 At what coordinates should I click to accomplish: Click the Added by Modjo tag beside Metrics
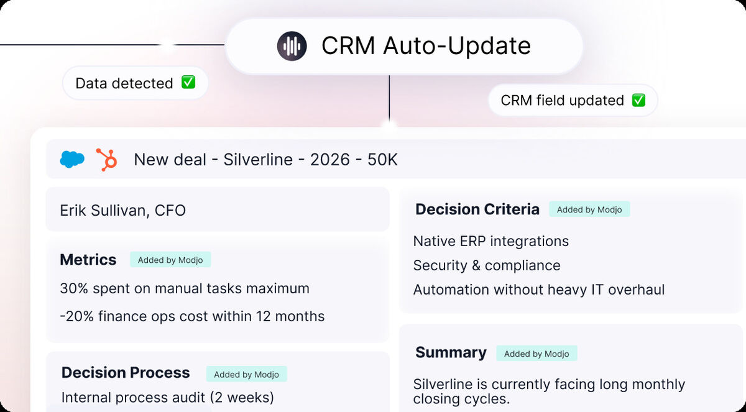tap(170, 260)
